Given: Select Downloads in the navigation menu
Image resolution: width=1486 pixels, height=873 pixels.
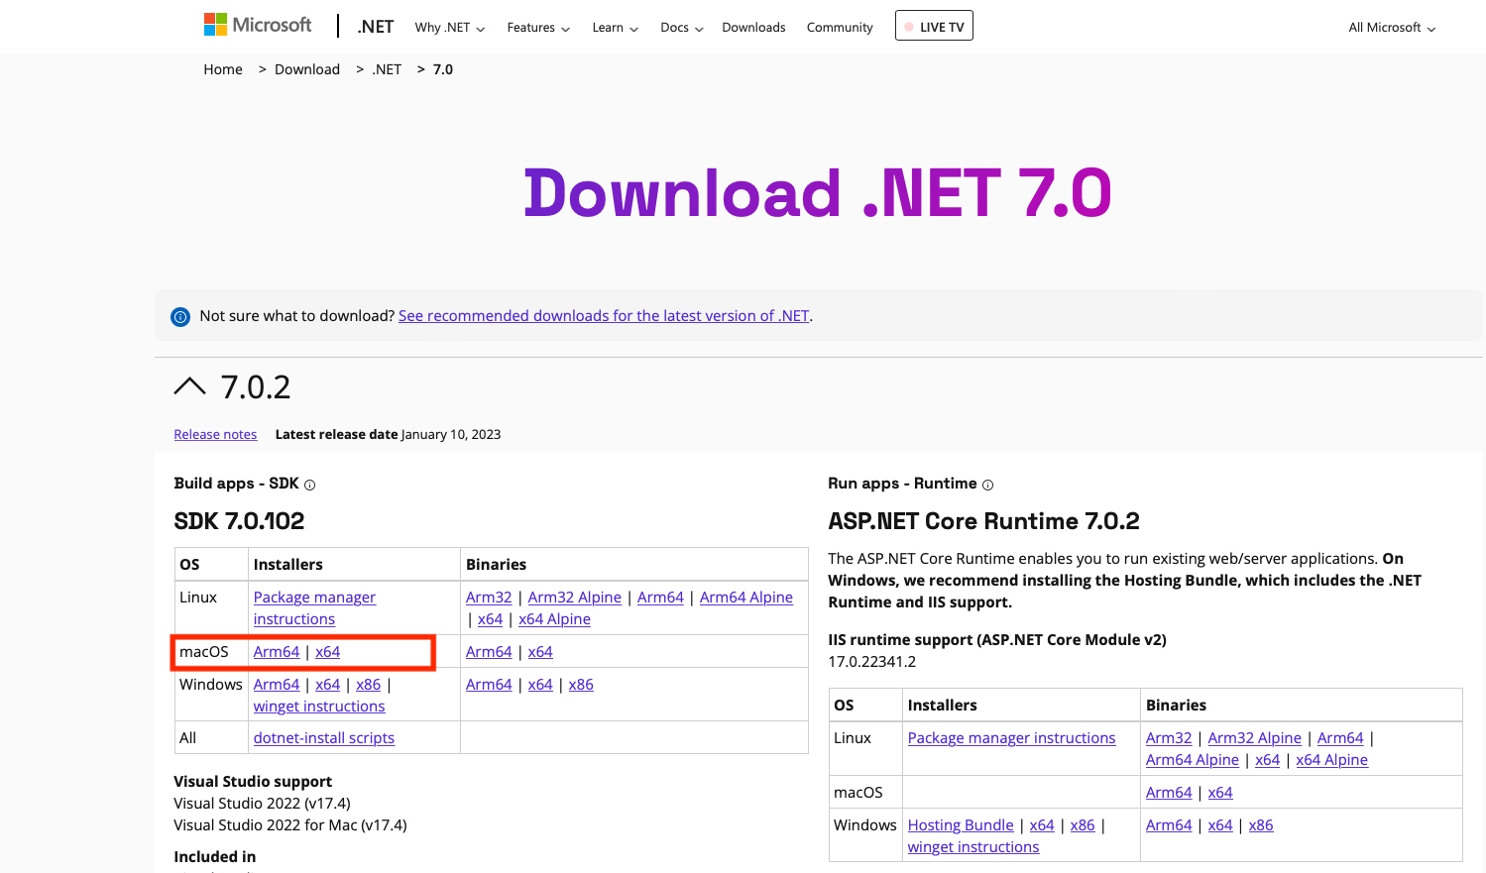Looking at the screenshot, I should click(x=753, y=28).
